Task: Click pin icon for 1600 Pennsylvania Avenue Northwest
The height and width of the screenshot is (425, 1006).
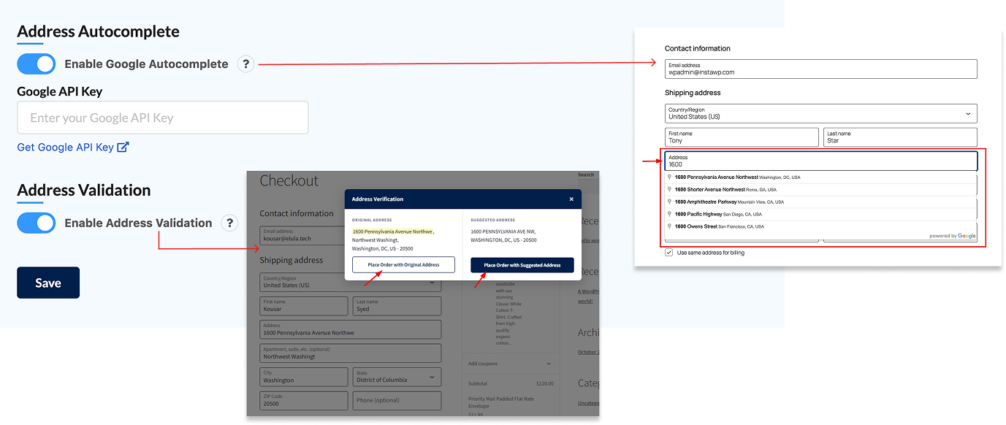Action: point(670,177)
